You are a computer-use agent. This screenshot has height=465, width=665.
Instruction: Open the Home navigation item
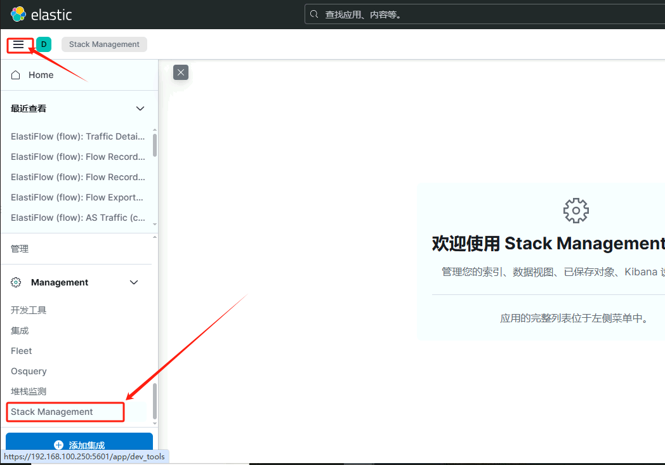click(79, 75)
